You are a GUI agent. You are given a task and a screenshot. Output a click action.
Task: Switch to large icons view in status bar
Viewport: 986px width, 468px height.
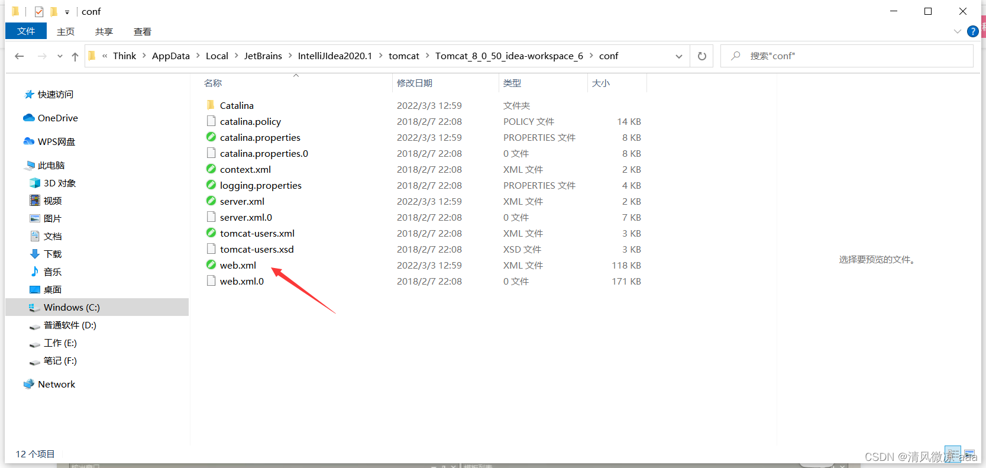coord(969,454)
